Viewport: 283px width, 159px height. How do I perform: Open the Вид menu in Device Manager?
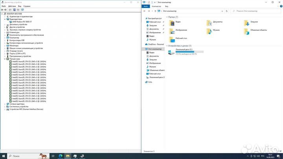click(20, 6)
